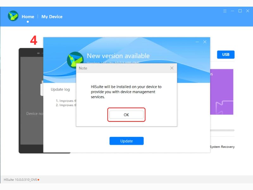The image size is (253, 190).
Task: Click the USB connection button
Action: [x=226, y=54]
